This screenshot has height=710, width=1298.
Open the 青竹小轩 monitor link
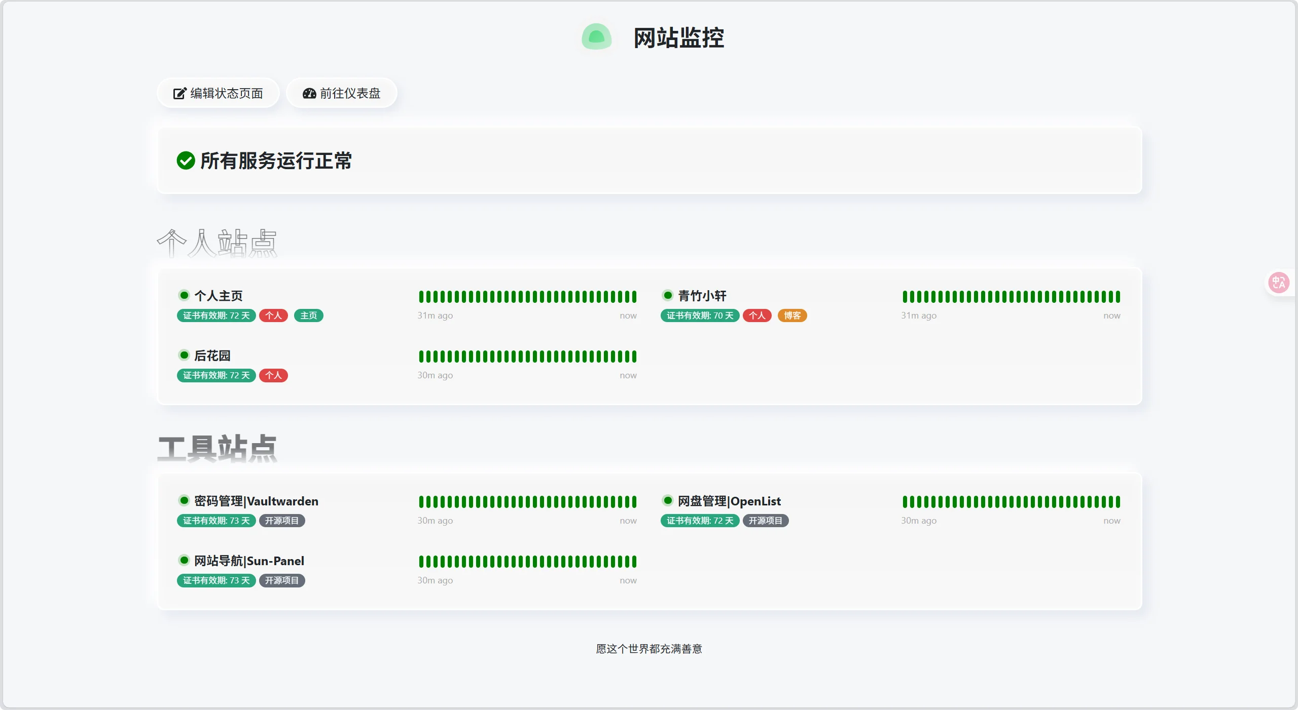702,296
